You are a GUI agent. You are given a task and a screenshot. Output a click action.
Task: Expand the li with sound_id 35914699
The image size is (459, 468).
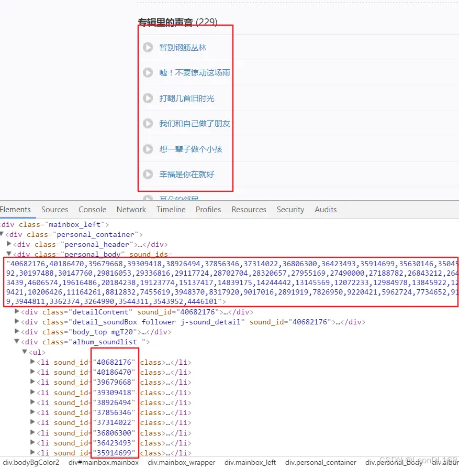(32, 452)
